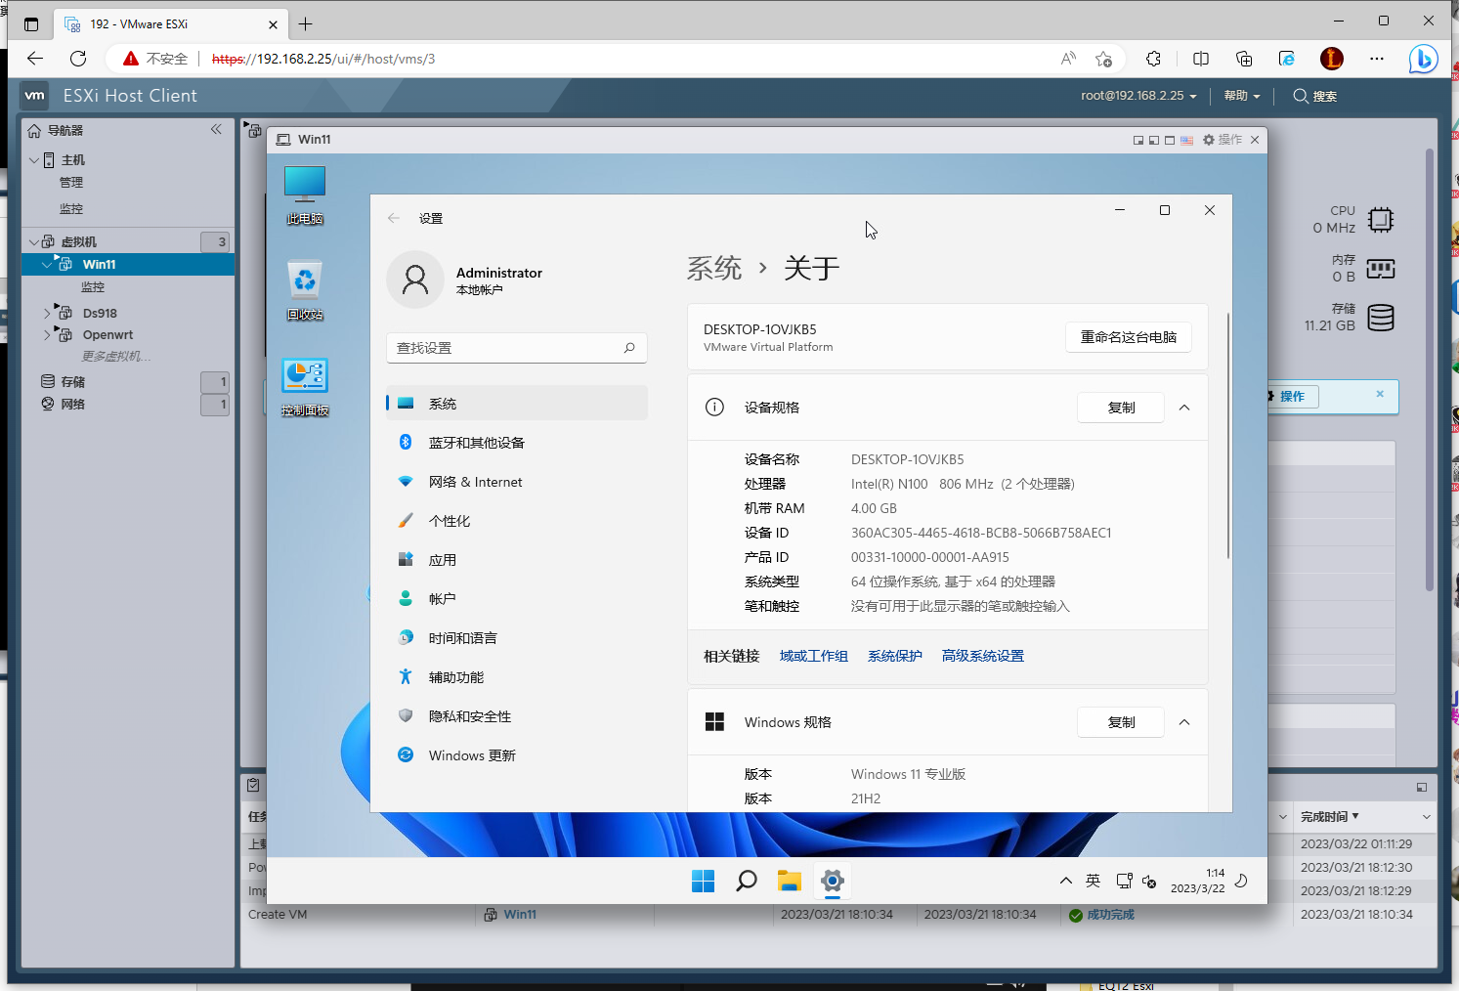
Task: Open the root@192.168.2.25 user dropdown
Action: pos(1138,96)
